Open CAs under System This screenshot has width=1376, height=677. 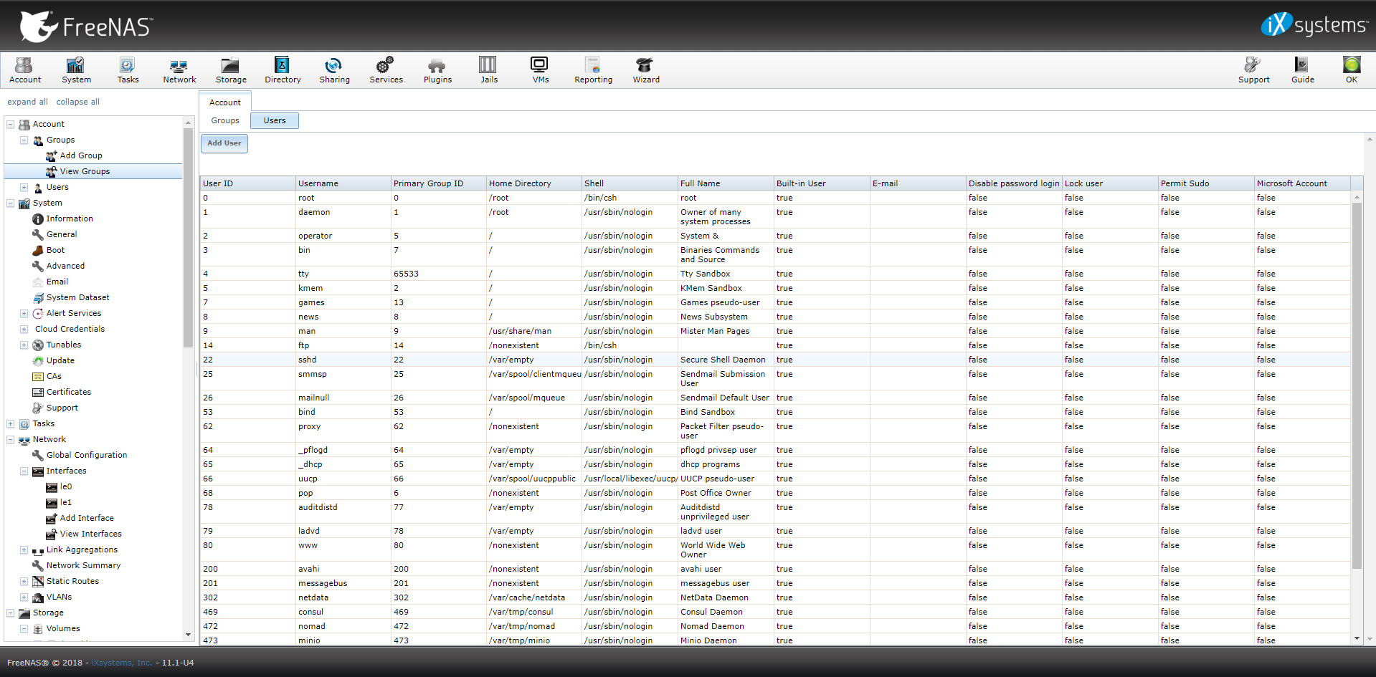pos(54,376)
